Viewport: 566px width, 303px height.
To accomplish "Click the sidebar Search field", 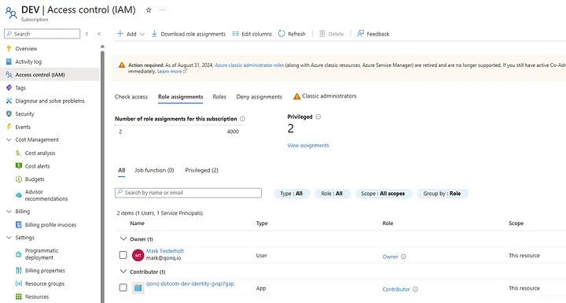I will pyautogui.click(x=42, y=34).
